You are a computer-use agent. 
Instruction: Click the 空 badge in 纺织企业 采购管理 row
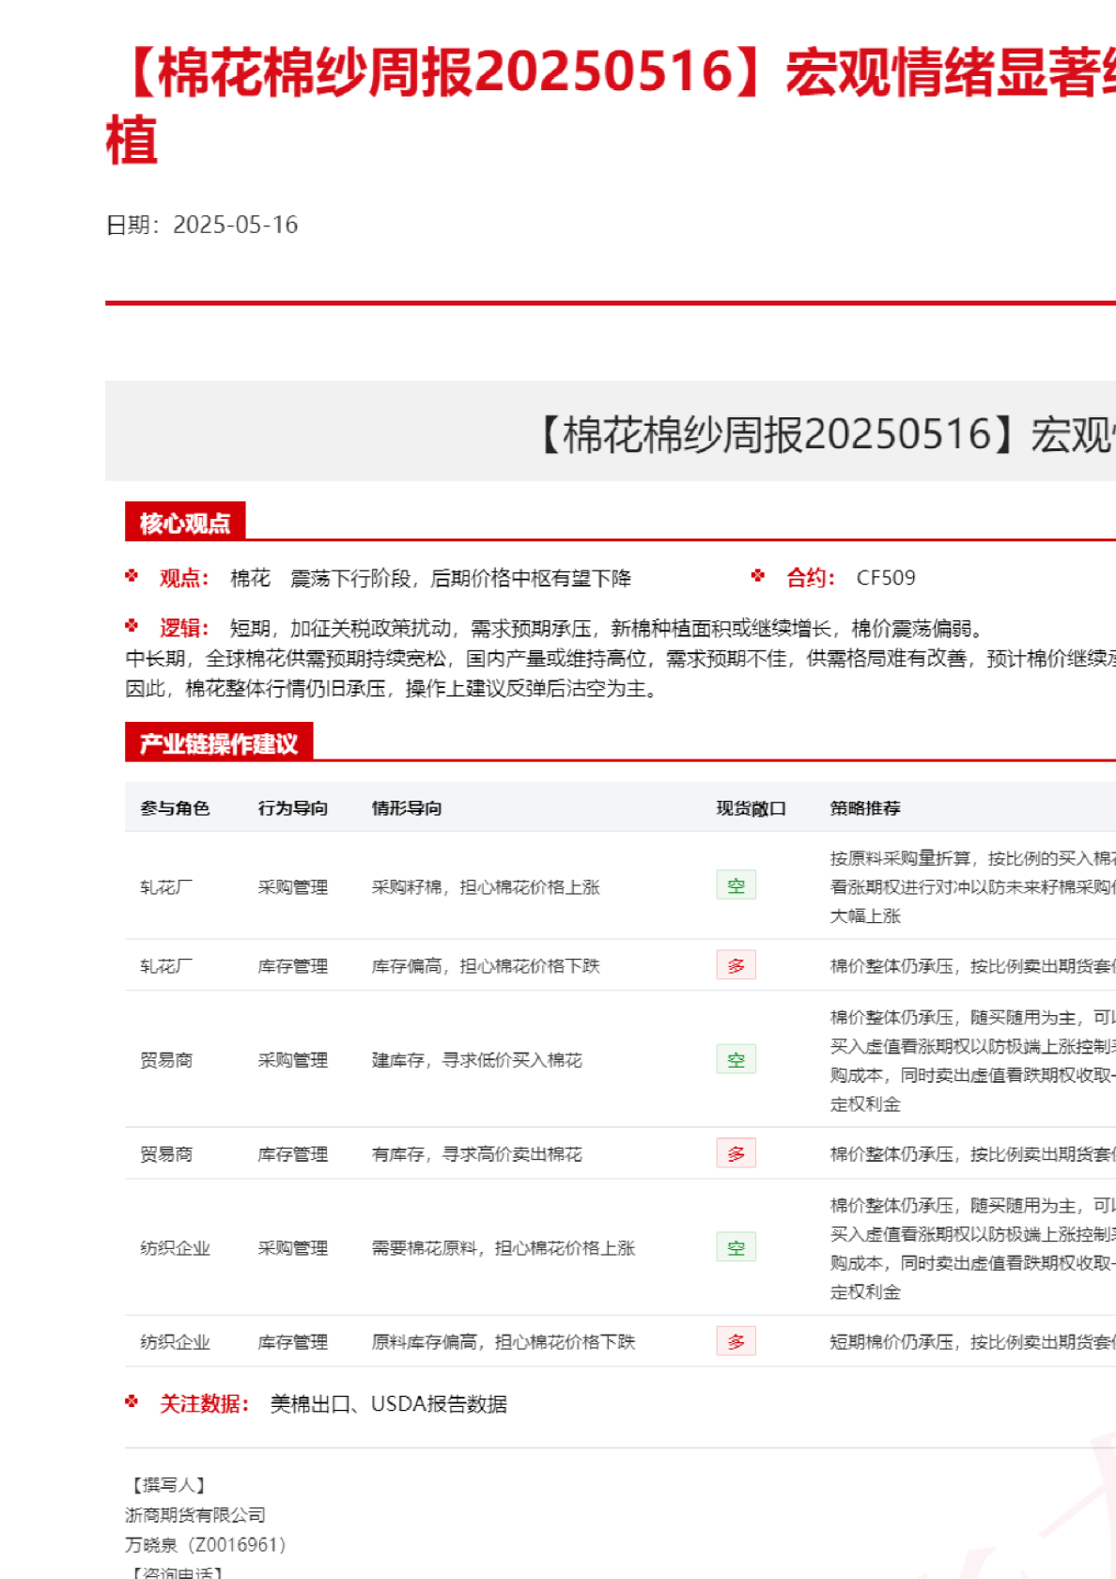[x=736, y=1247]
